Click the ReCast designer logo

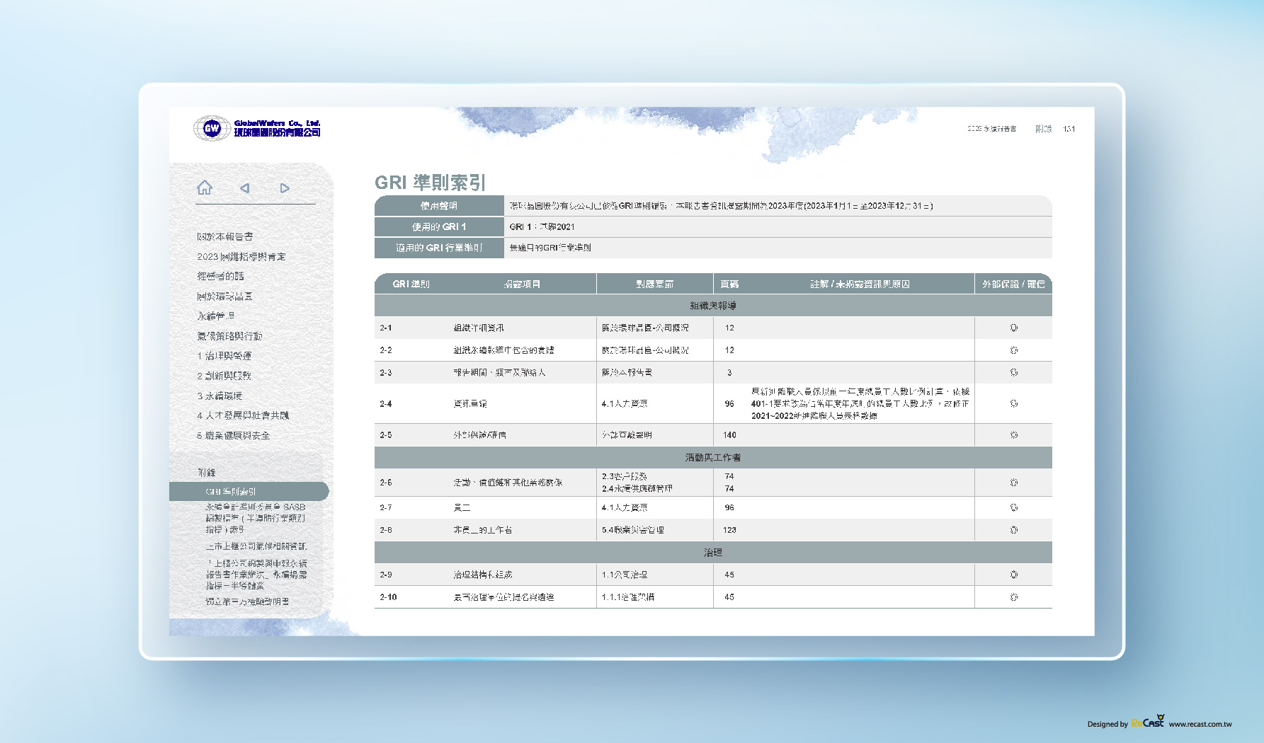click(1148, 722)
